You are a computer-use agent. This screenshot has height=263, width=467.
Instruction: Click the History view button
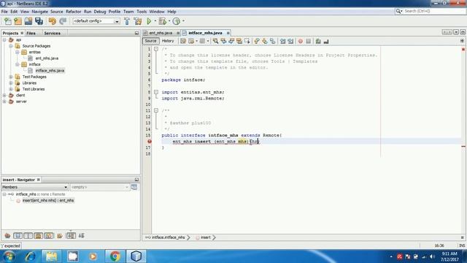[168, 41]
